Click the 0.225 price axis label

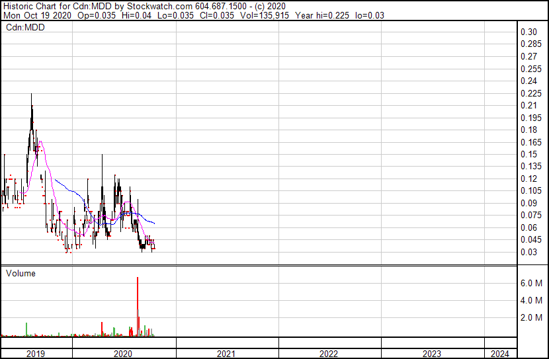pyautogui.click(x=531, y=93)
